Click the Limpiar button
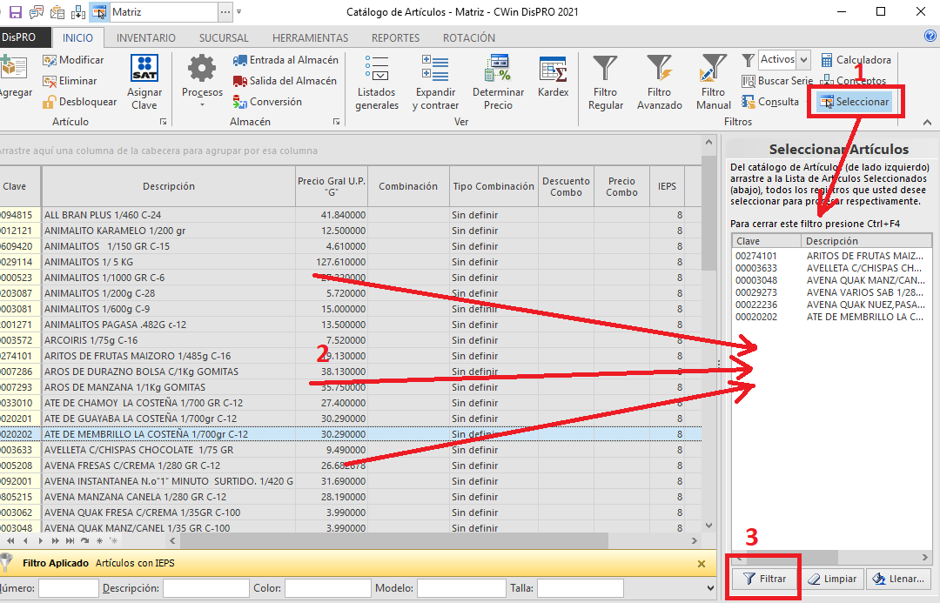940x603 pixels. pos(832,579)
